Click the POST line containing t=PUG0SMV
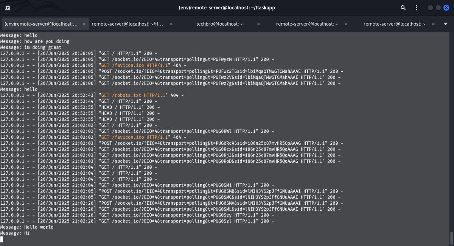This screenshot has width=454, height=246. [x=172, y=203]
